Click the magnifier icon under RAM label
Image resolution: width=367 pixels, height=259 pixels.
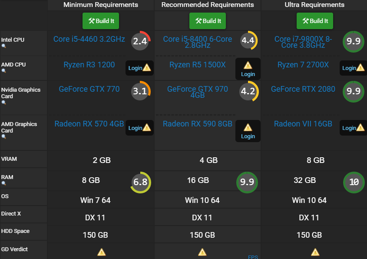tap(4, 183)
